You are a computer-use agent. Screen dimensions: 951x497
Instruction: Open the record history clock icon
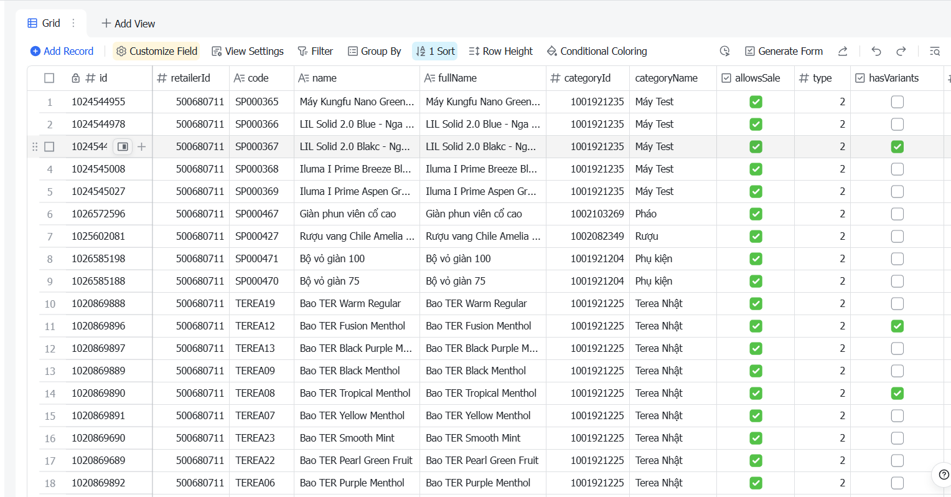point(724,51)
